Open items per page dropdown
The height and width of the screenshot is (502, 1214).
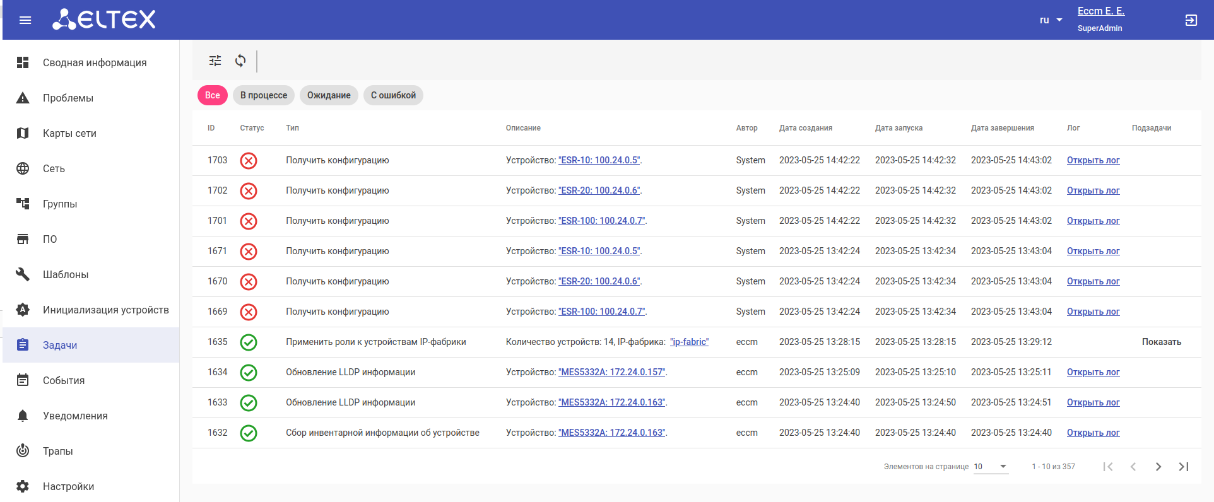click(x=991, y=467)
